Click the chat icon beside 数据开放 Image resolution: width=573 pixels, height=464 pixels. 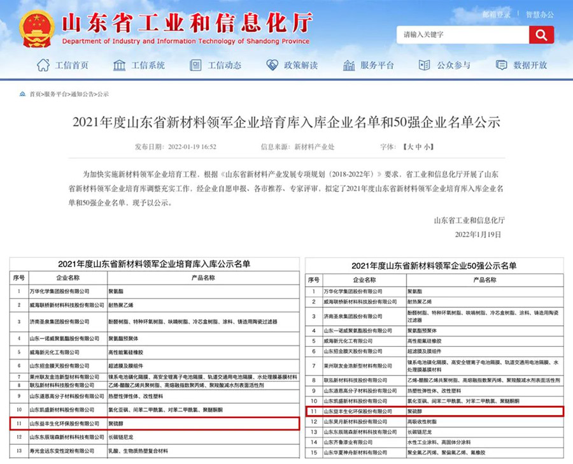coord(502,65)
